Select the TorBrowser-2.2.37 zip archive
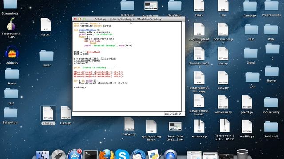Viewport: 284px width, 159px height. [225, 125]
